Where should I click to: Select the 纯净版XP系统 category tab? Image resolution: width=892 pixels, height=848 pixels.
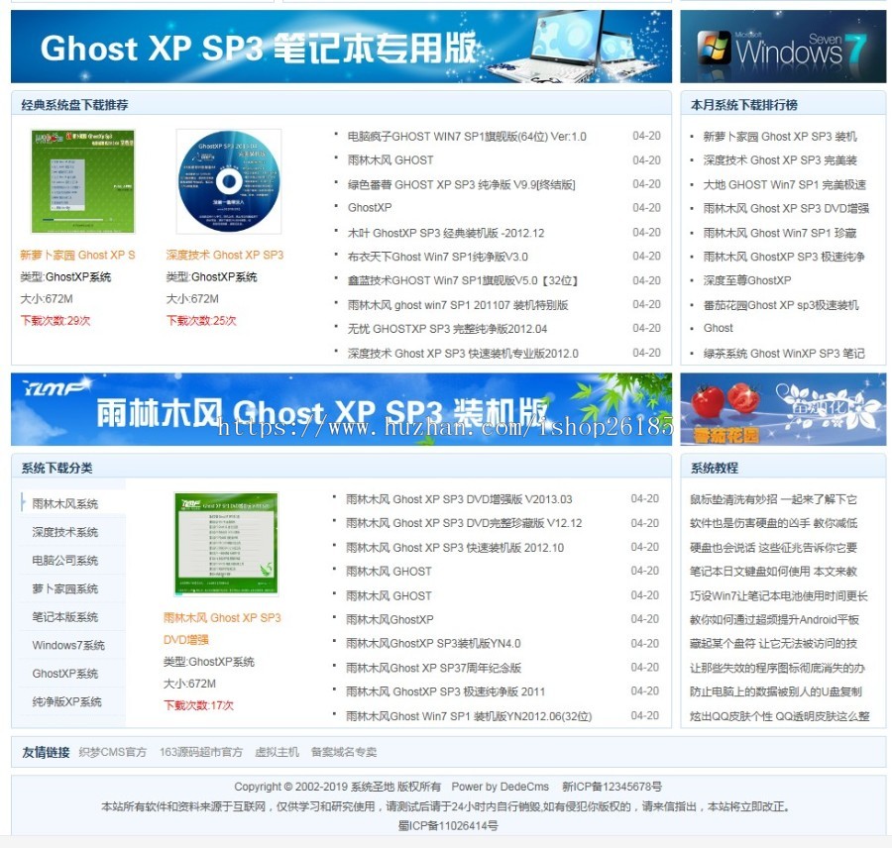[x=66, y=701]
